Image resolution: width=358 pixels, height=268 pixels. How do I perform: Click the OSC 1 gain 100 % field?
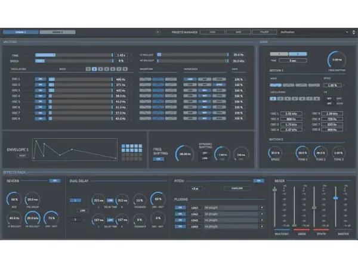[239, 79]
